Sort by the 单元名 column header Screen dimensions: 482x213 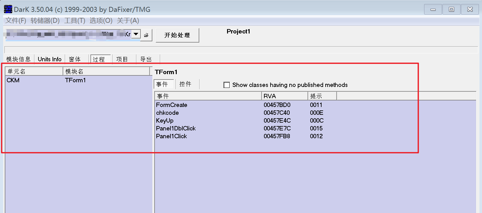click(x=34, y=72)
